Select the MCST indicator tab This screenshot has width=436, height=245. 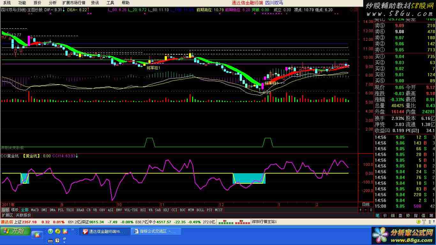(x=219, y=210)
